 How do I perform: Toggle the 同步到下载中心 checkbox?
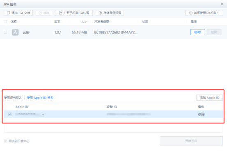pyautogui.click(x=5, y=141)
